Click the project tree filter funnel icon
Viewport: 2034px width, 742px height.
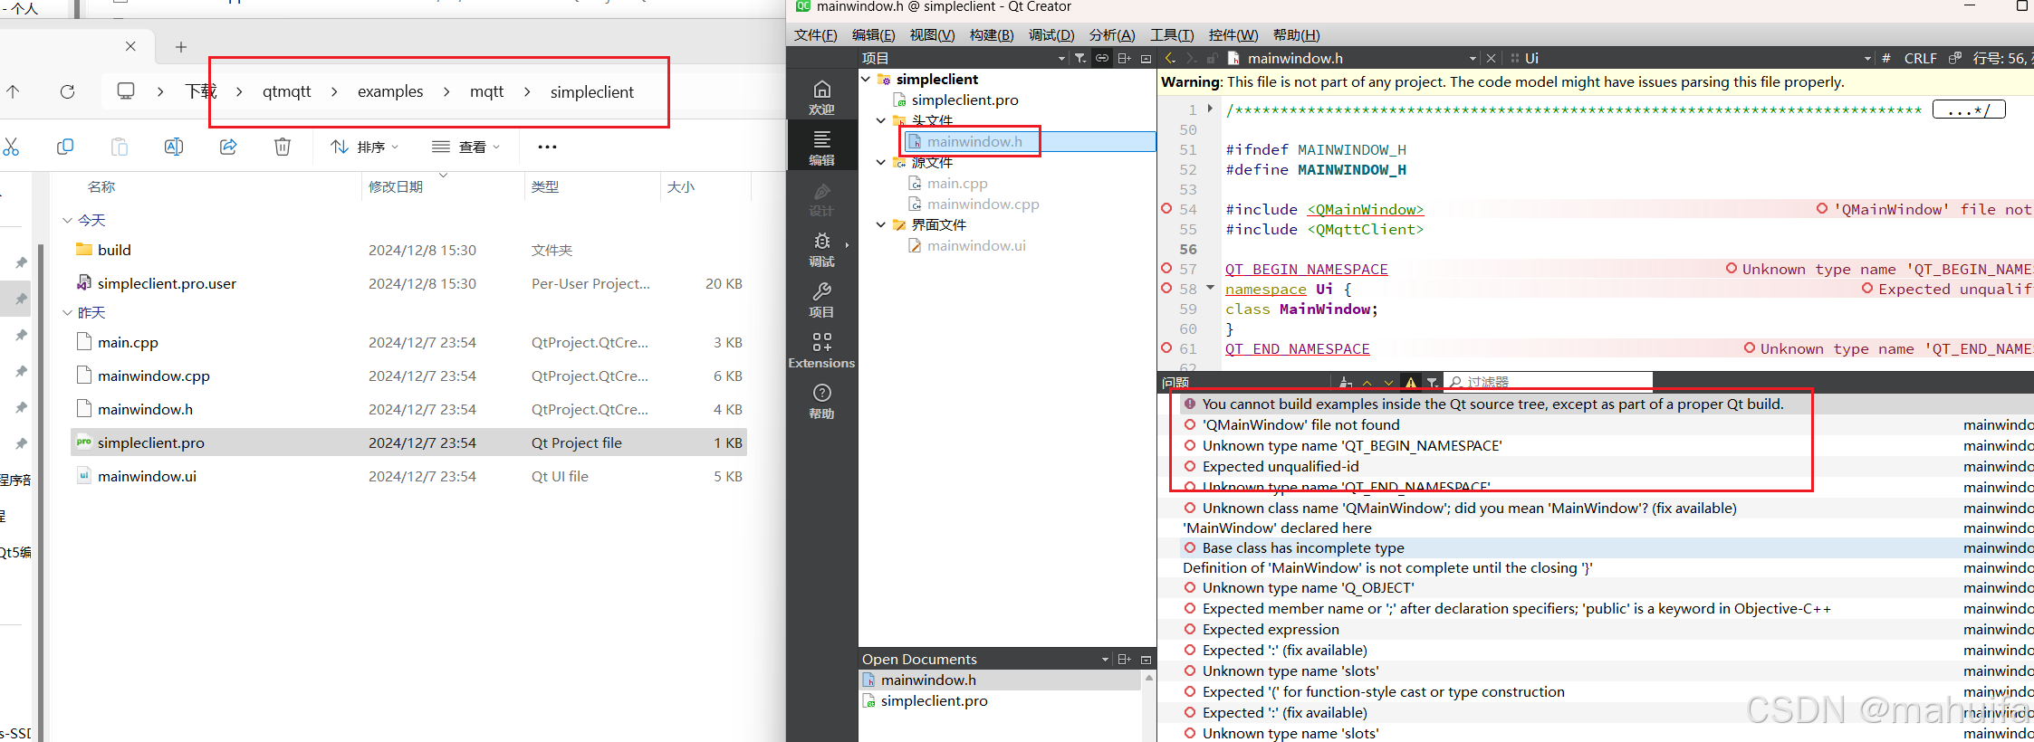click(x=1080, y=58)
